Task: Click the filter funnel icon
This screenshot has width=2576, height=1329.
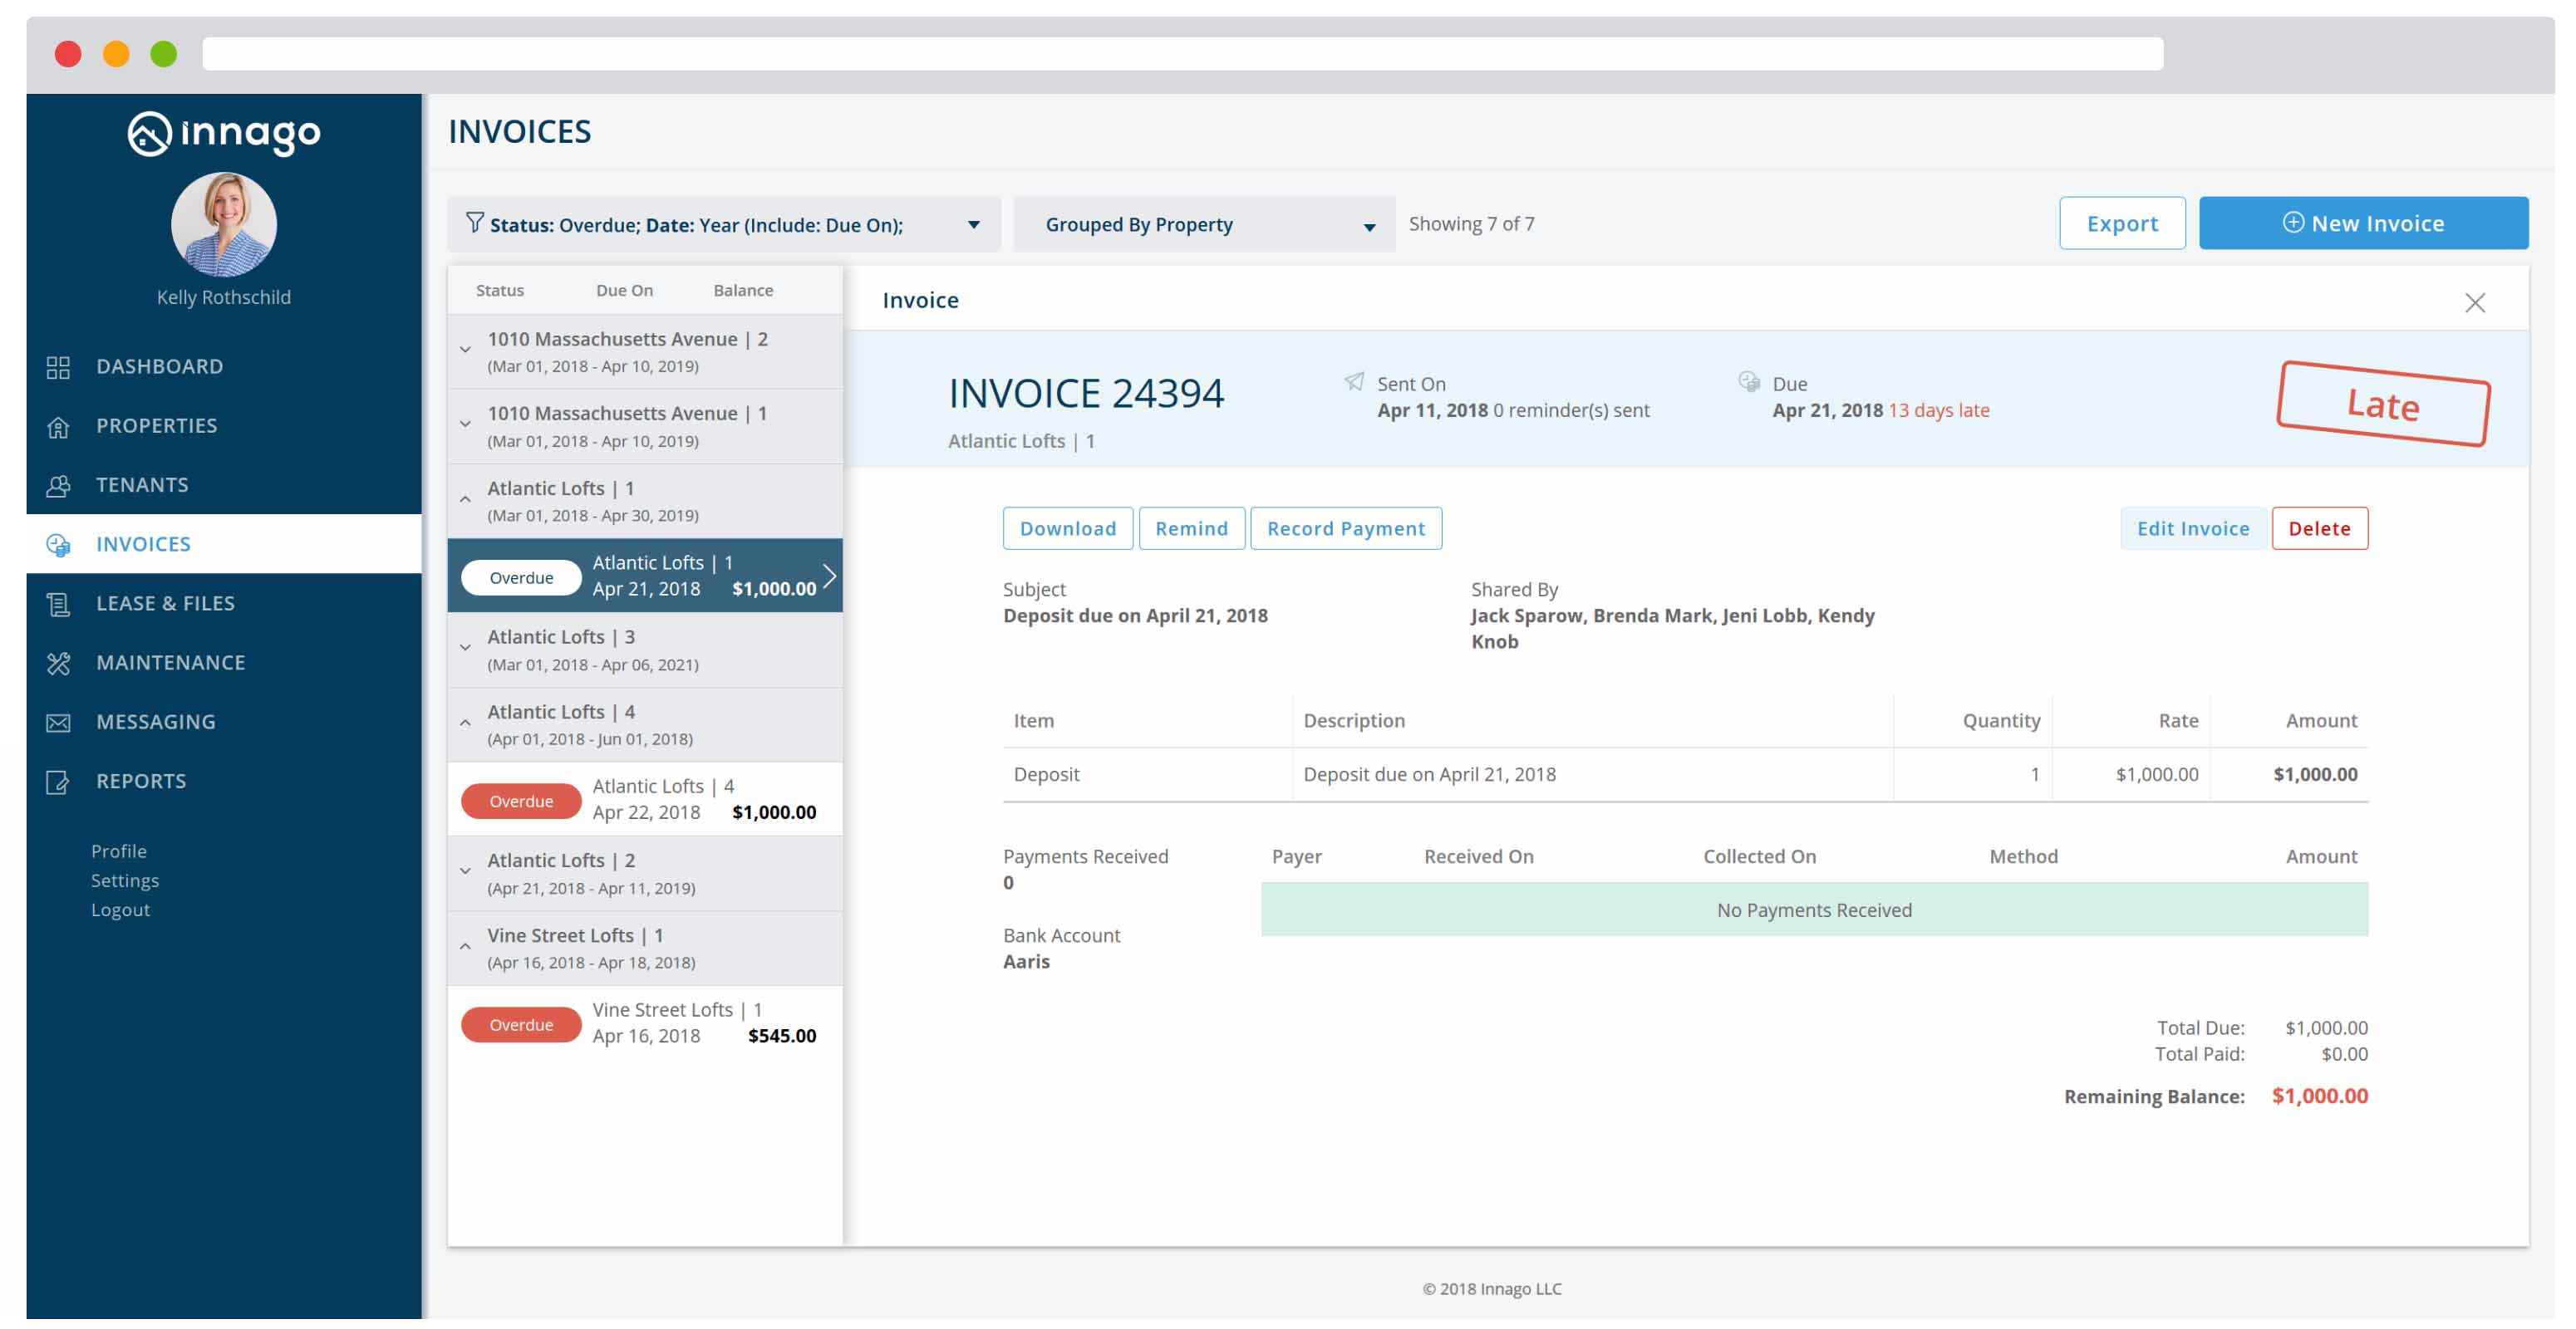Action: pos(475,223)
